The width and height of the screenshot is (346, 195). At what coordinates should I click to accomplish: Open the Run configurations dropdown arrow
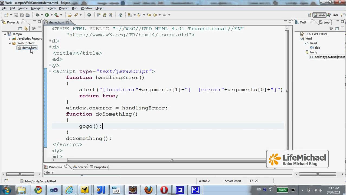pyautogui.click(x=51, y=15)
